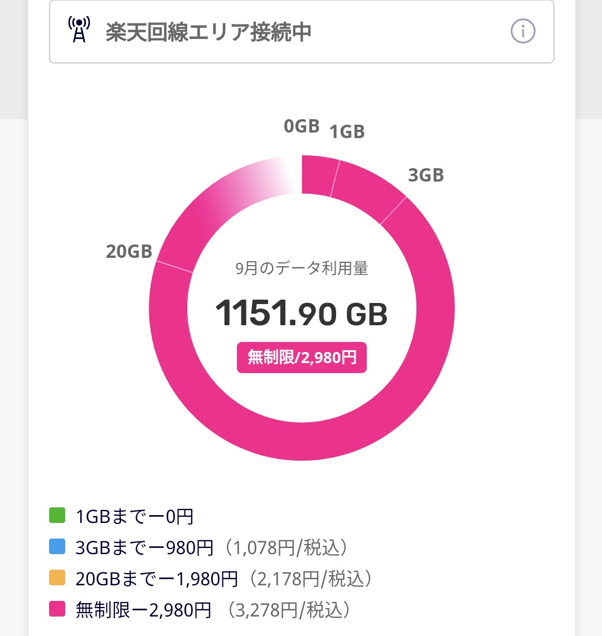This screenshot has width=602, height=636.
Task: Select the 3GBまでー980円 legend entry
Action: (145, 547)
